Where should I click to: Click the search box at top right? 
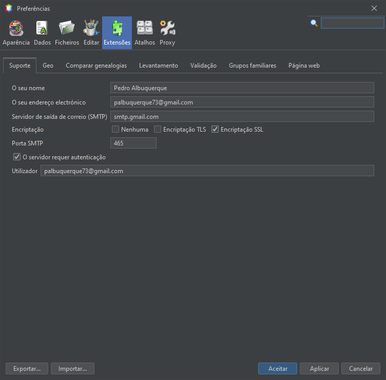tap(352, 23)
